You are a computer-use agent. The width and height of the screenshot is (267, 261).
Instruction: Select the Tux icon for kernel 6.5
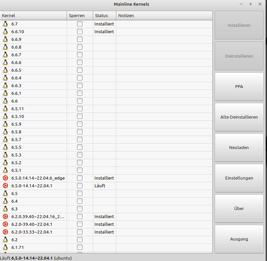click(x=5, y=194)
